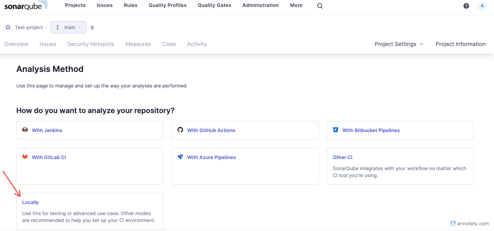Click the GitLab fox icon
Viewport: 494px width, 231px height.
(x=25, y=157)
